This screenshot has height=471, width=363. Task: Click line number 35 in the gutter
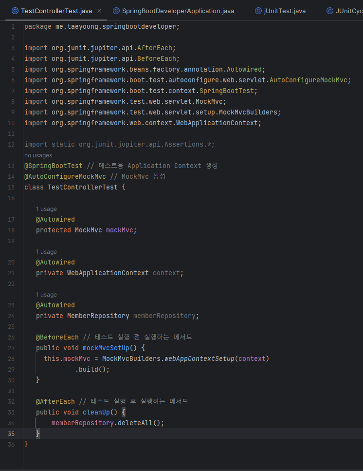[x=11, y=434]
